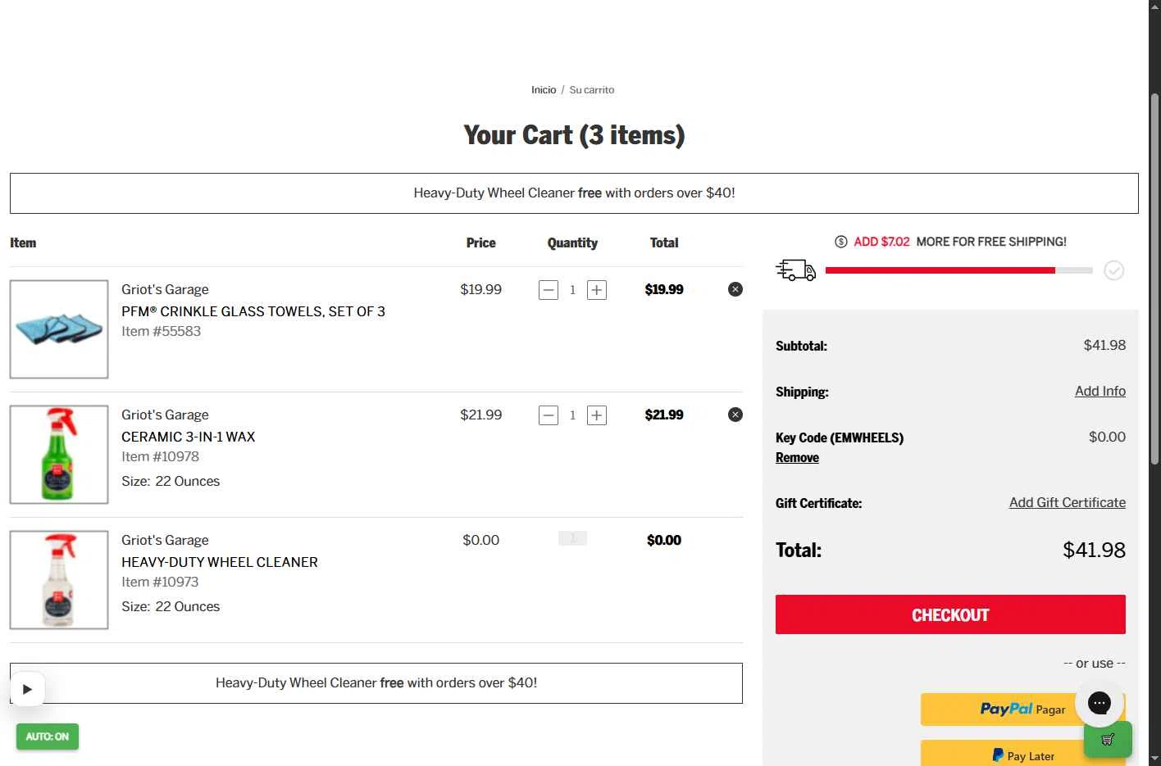Click "Item #10973" text

[160, 582]
